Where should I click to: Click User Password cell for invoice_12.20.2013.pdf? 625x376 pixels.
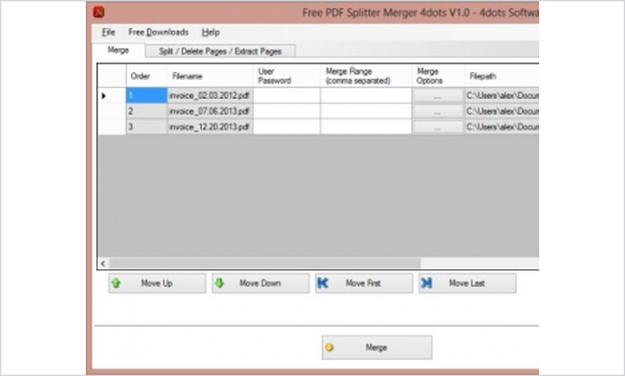(287, 126)
